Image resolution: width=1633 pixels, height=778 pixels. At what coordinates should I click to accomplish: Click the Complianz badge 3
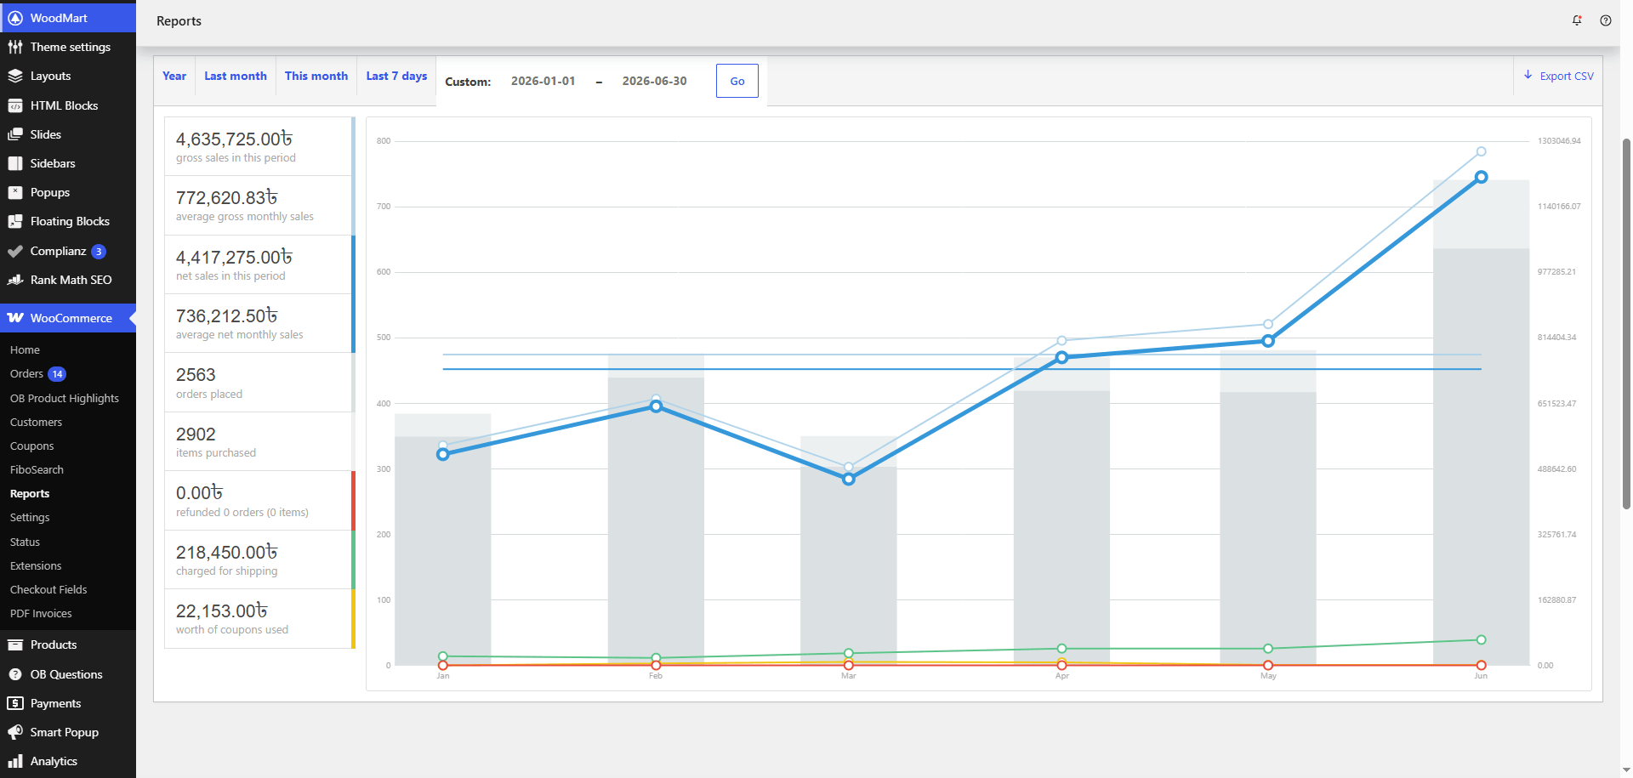[x=99, y=252]
